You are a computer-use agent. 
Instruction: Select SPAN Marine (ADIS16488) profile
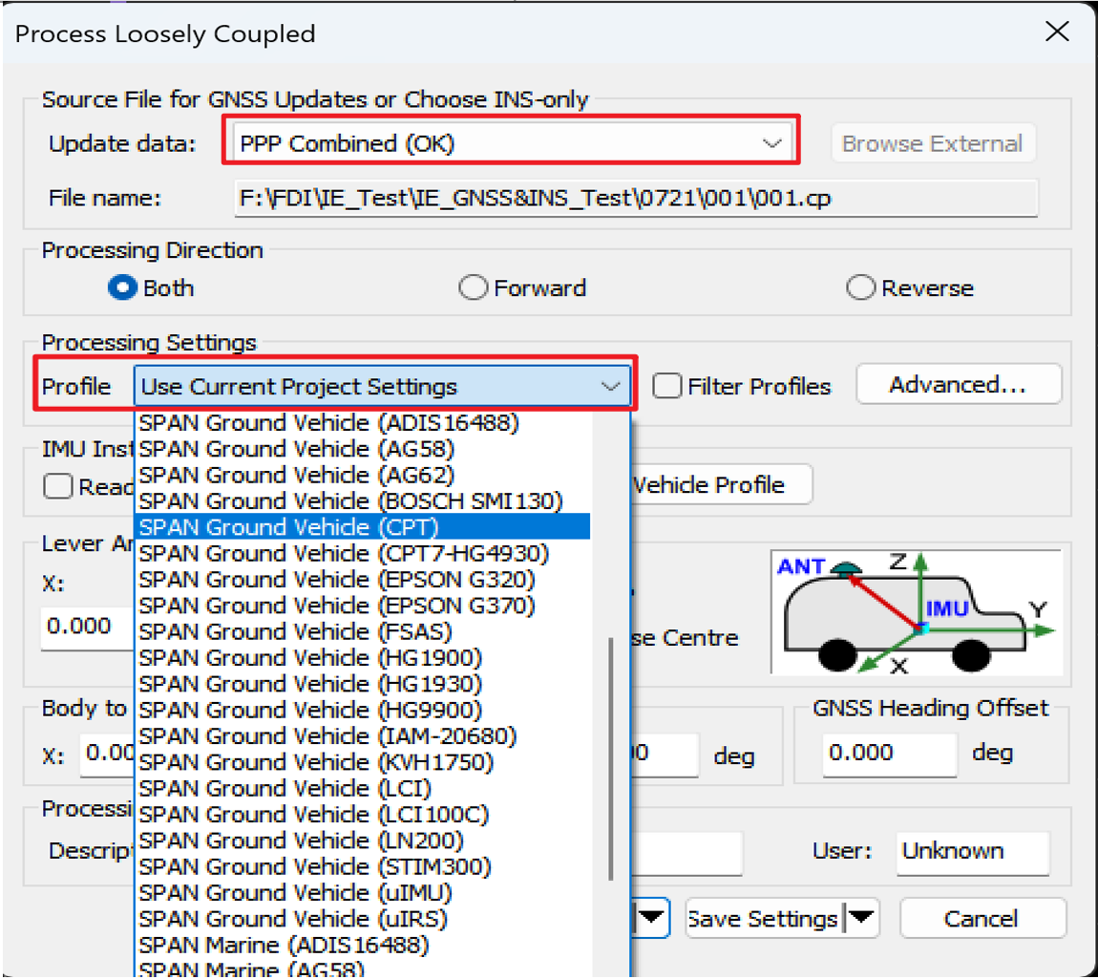363,945
